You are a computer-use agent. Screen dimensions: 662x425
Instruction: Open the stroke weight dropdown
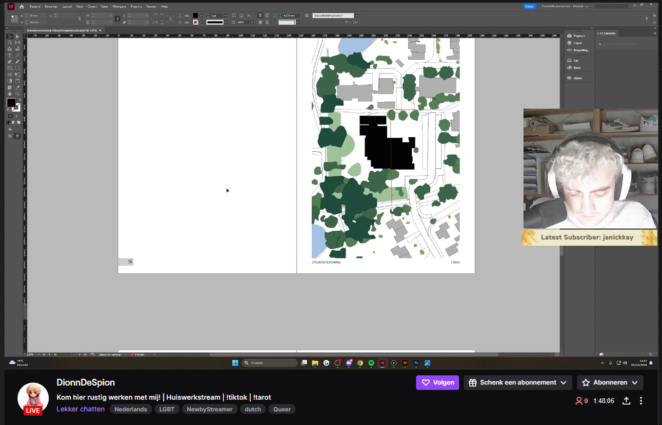[x=225, y=16]
